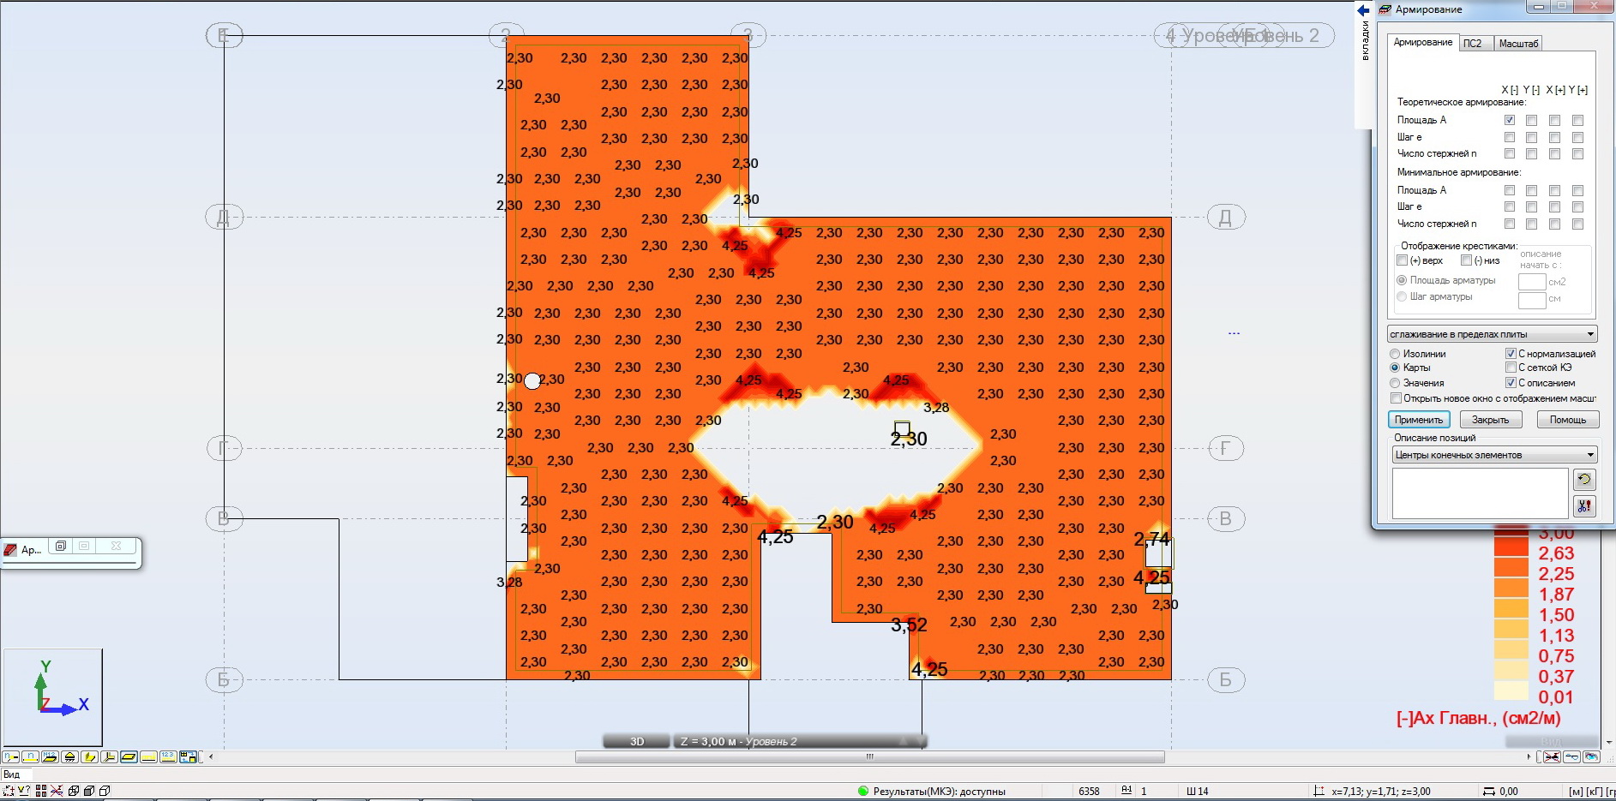1616x801 pixels.
Task: Select the Карты radio button
Action: (x=1395, y=368)
